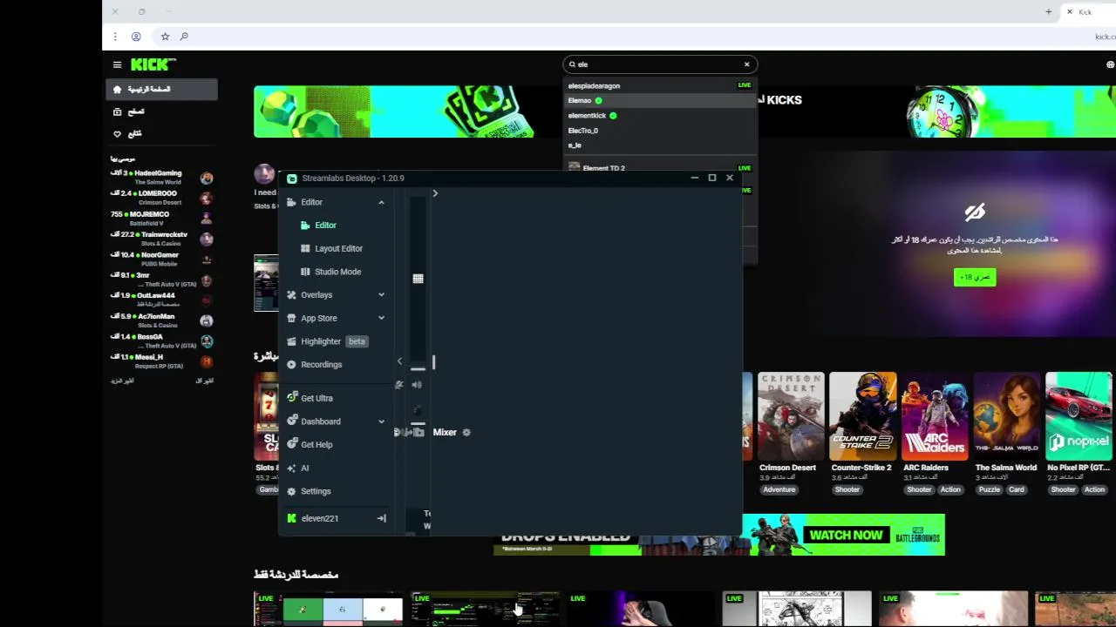Open HadeelGaming channel in sidebar
The width and height of the screenshot is (1116, 627).
161,177
